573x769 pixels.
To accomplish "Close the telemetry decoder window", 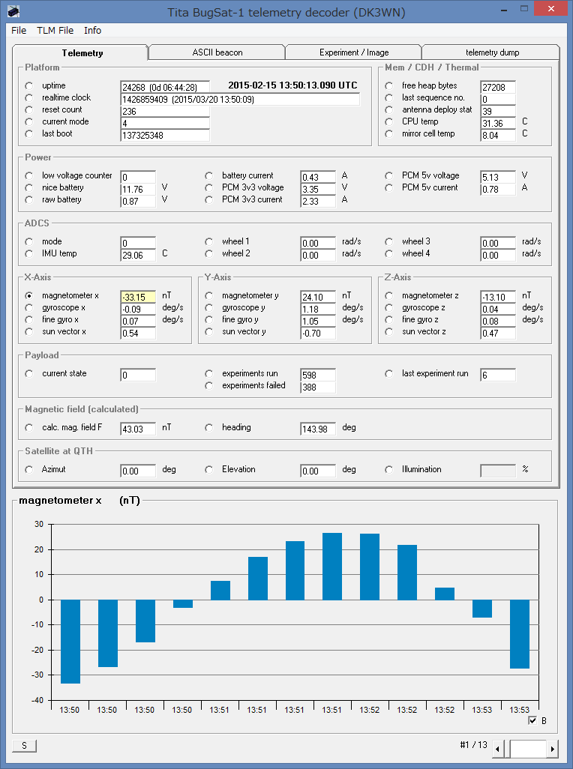I will click(x=551, y=9).
